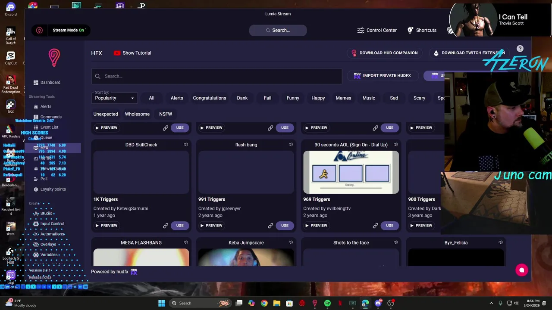Open Release notes link
The width and height of the screenshot is (552, 310).
[40, 277]
